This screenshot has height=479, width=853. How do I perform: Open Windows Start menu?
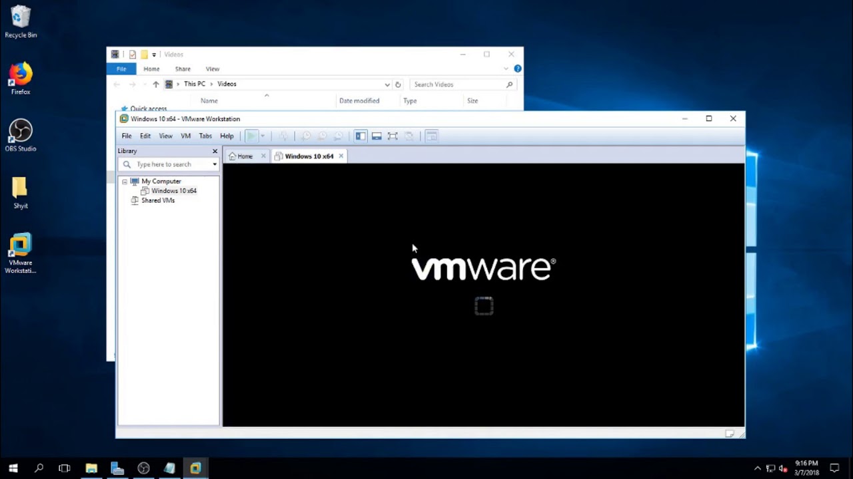point(13,468)
